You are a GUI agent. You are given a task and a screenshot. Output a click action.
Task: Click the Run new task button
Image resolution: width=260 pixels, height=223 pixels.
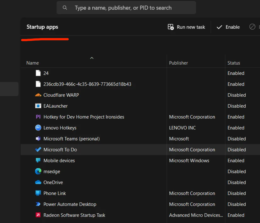[186, 27]
